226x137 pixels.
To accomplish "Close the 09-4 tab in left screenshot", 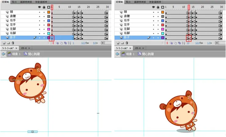I will (29, 48).
